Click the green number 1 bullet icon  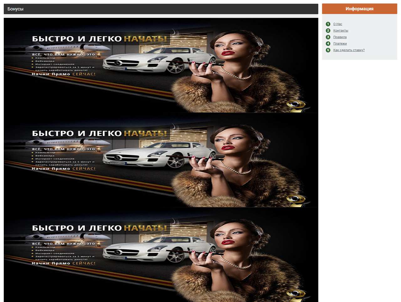tap(328, 24)
